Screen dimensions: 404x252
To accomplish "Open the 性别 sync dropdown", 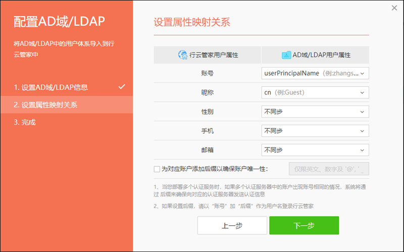I will point(315,112).
